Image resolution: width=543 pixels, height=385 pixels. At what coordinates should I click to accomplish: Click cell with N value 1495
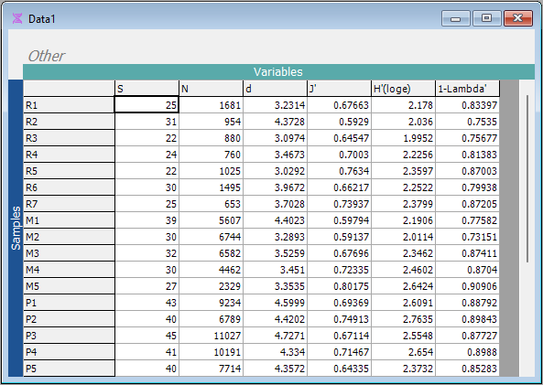[211, 187]
